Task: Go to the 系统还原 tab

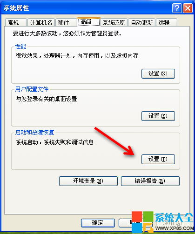Action: (x=114, y=22)
